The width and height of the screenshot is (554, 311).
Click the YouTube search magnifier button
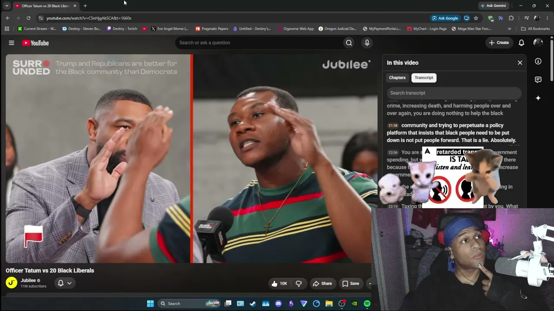pyautogui.click(x=349, y=43)
